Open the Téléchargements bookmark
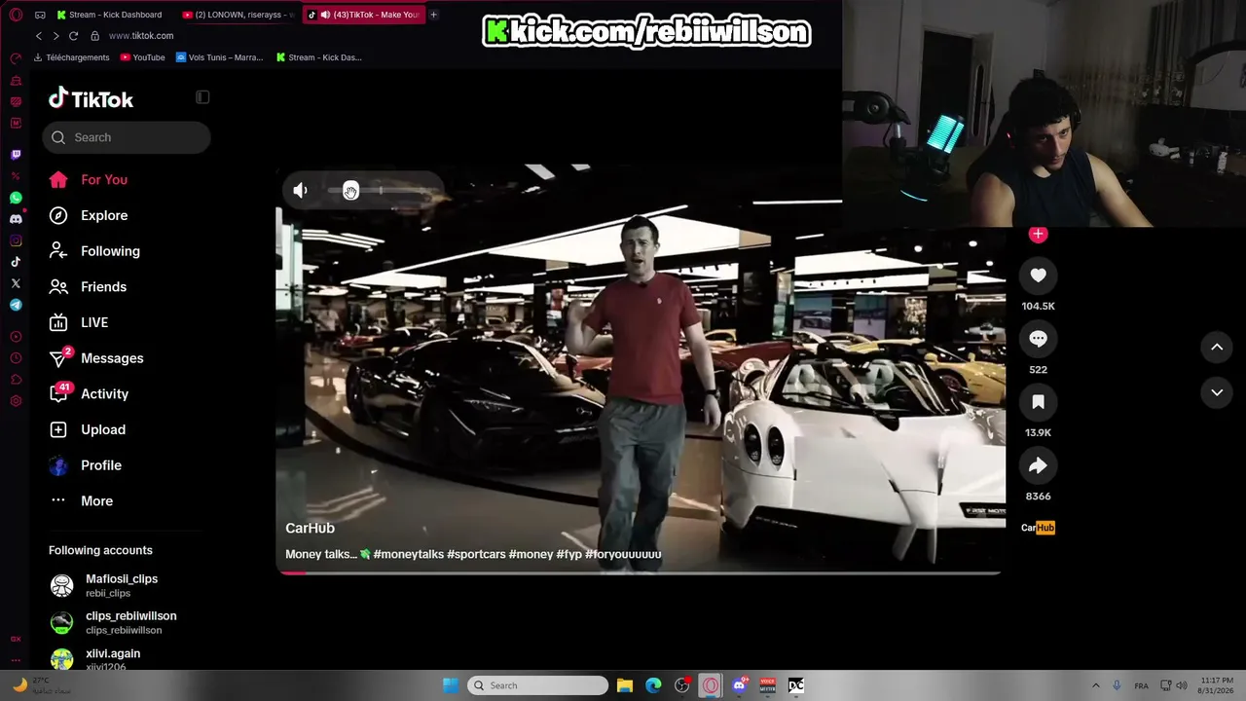Viewport: 1246px width, 701px height. (71, 57)
